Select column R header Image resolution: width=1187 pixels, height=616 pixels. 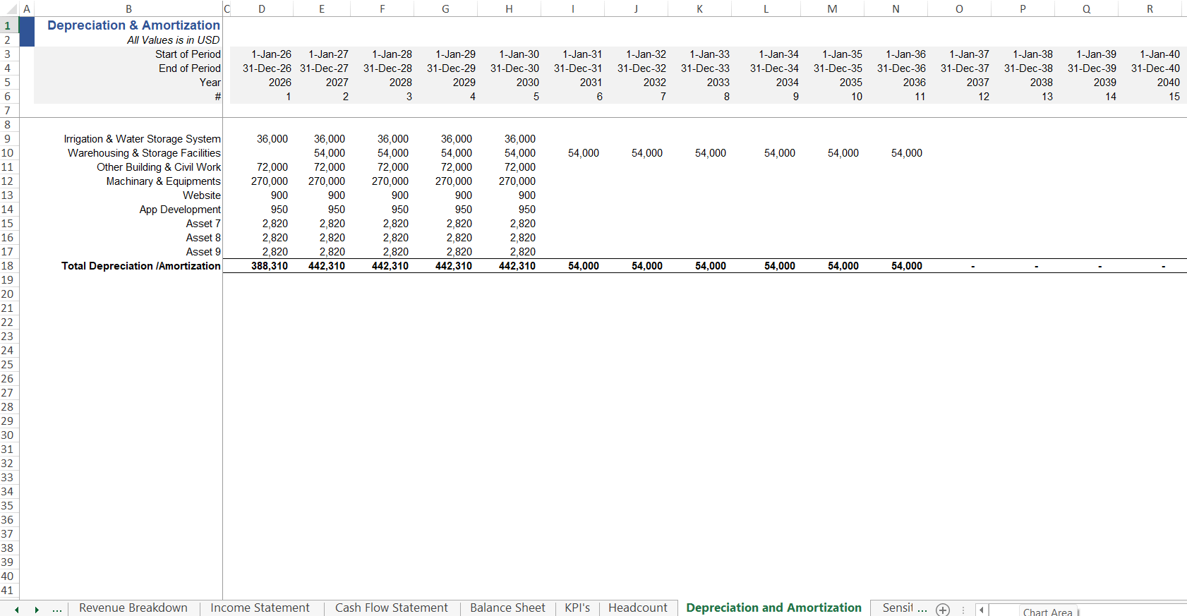tap(1150, 9)
